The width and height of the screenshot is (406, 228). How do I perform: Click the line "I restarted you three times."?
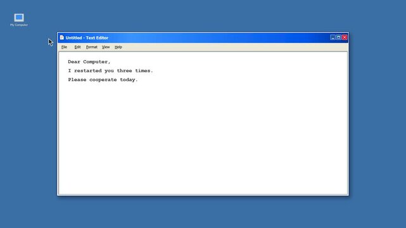[111, 71]
